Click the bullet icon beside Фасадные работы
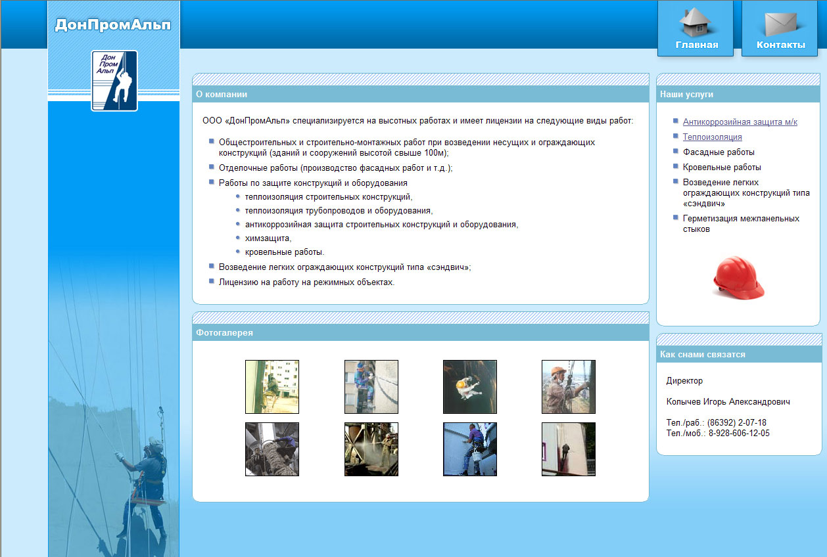 pyautogui.click(x=676, y=151)
